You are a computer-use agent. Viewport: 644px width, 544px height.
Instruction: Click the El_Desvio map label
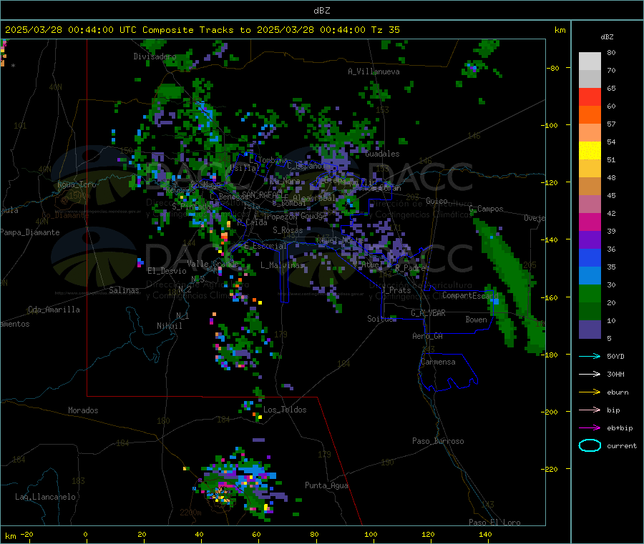[167, 271]
